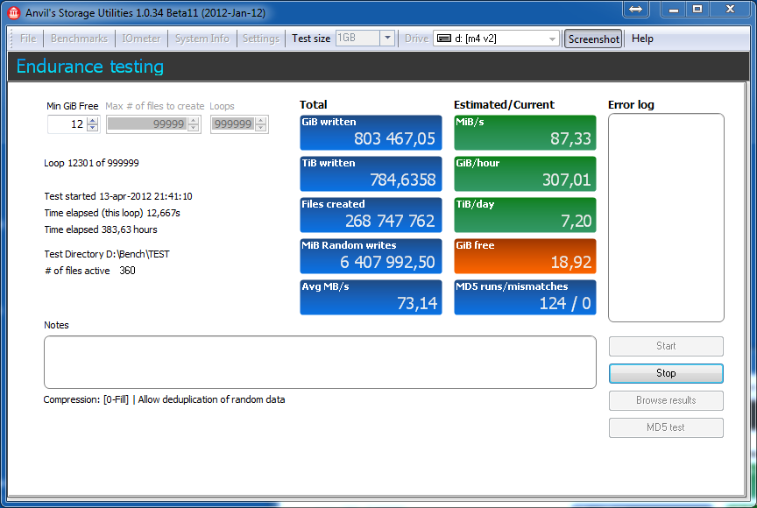Click 'Allow deduplication of random data' text
The height and width of the screenshot is (508, 757).
(211, 399)
